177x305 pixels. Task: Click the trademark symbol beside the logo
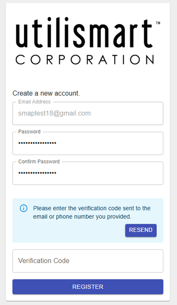158,23
